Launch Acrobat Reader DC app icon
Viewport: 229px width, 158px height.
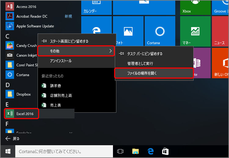[10, 16]
